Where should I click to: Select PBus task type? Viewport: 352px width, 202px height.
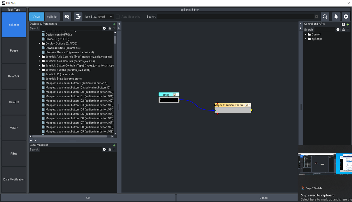click(x=14, y=154)
